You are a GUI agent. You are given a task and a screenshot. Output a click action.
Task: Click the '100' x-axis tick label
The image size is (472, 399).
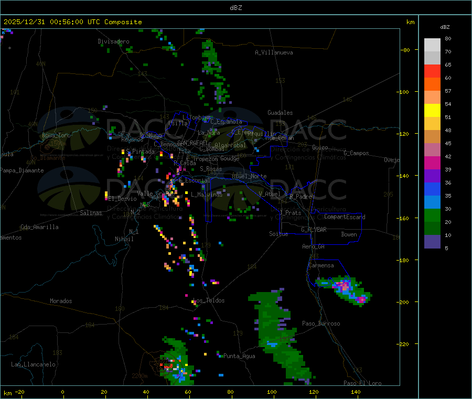272,392
